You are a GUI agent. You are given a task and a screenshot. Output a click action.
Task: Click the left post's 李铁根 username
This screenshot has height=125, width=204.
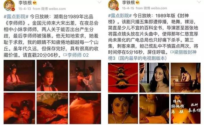25,3
